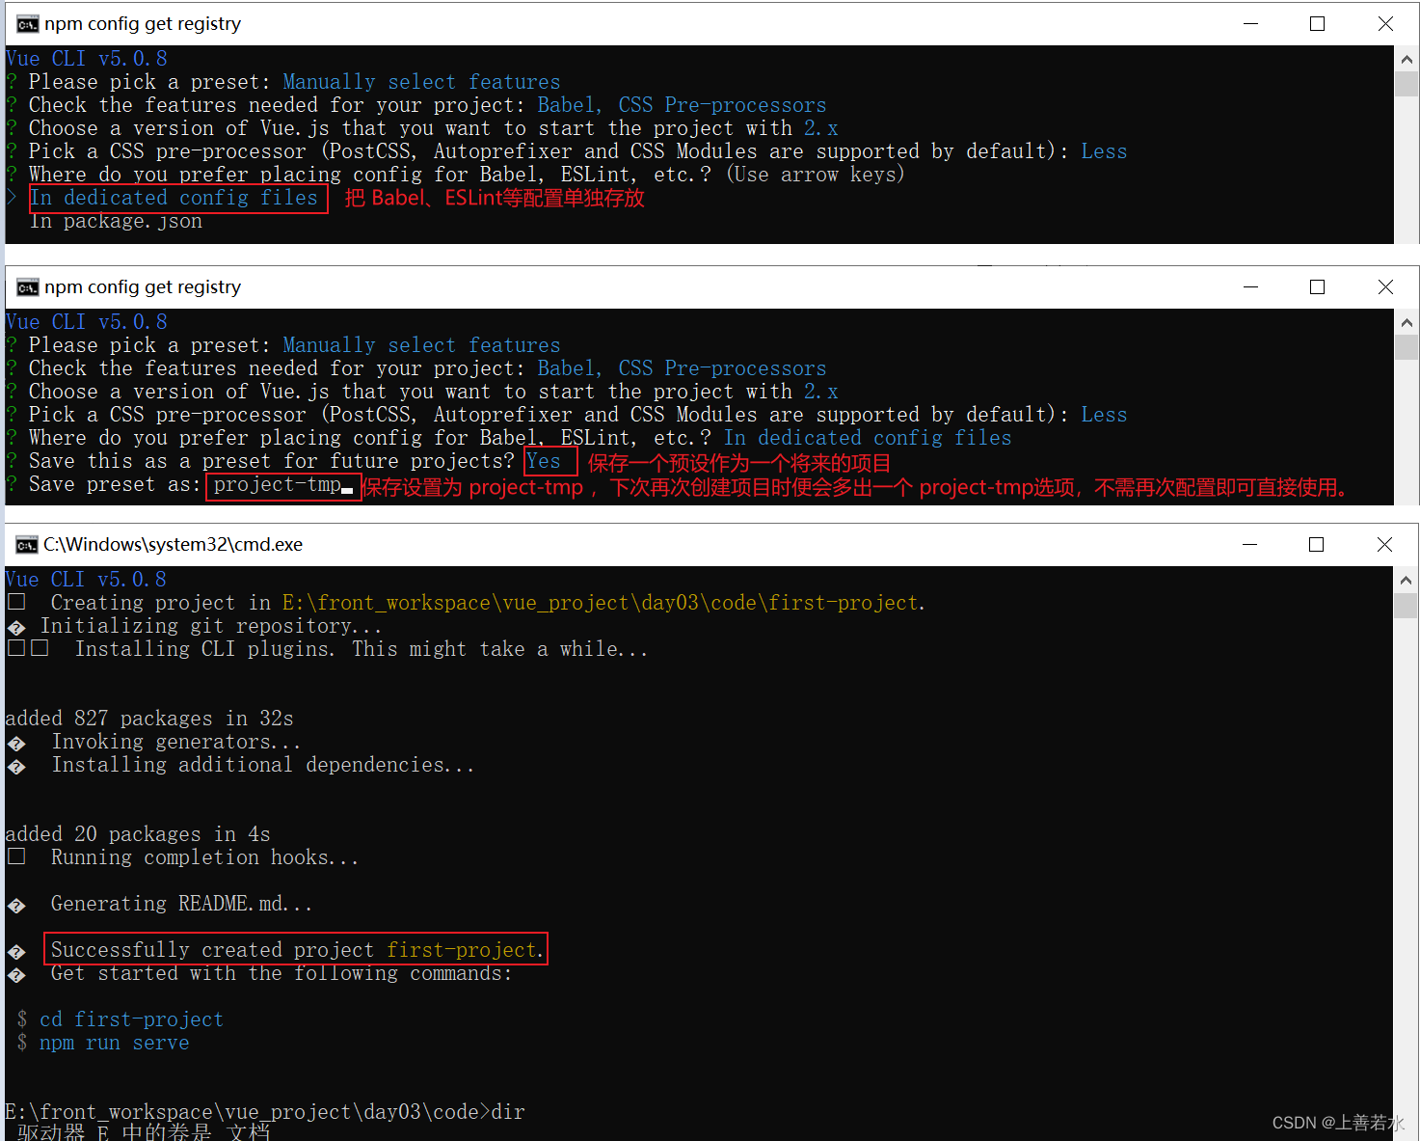Click the top window title 'npm config get registry'
Viewport: 1420px width, 1141px height.
click(x=143, y=24)
